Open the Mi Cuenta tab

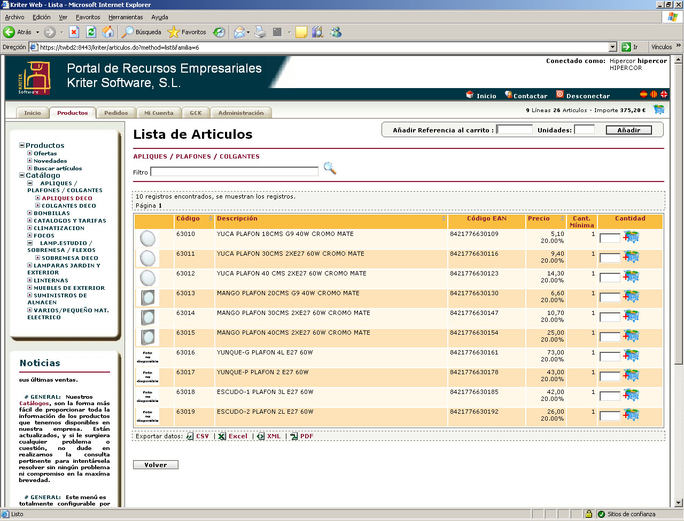(159, 113)
